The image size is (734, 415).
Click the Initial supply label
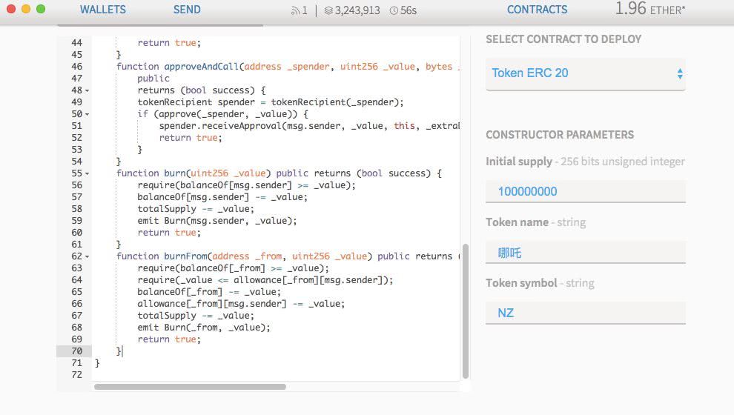[x=519, y=162]
